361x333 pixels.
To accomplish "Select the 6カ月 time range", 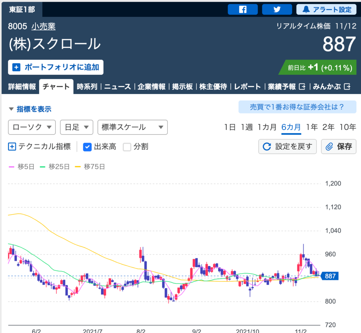I will tap(291, 127).
